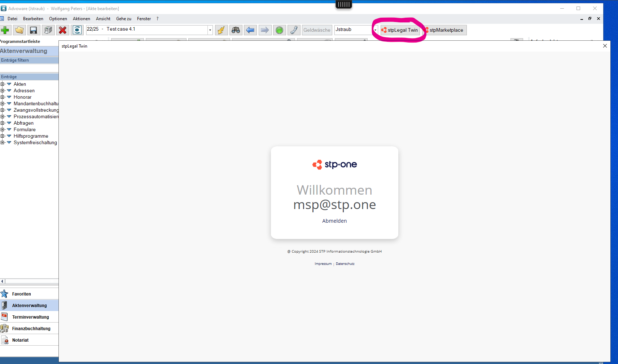The image size is (618, 364).
Task: Open the Jstraub user dropdown arrow
Action: [x=375, y=30]
